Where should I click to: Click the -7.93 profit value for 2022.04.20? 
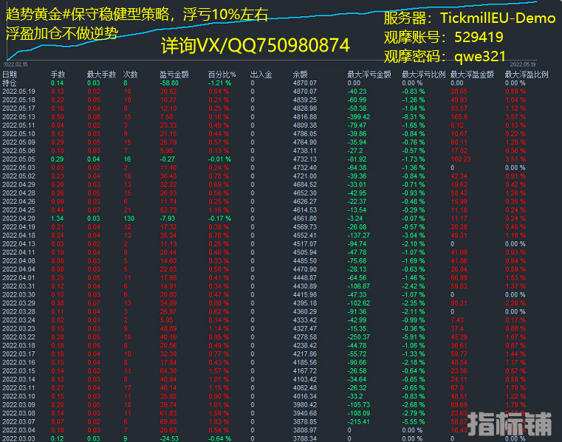168,218
